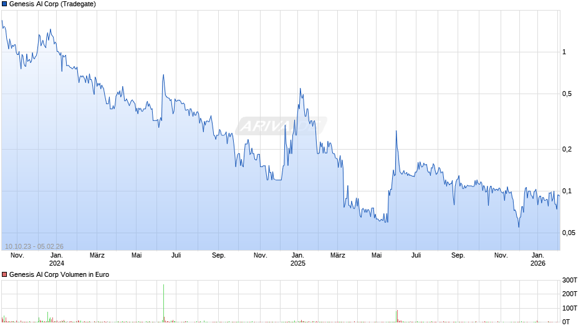
Task: Click the tallest green volume bar near Juli 2024
Action: point(164,303)
